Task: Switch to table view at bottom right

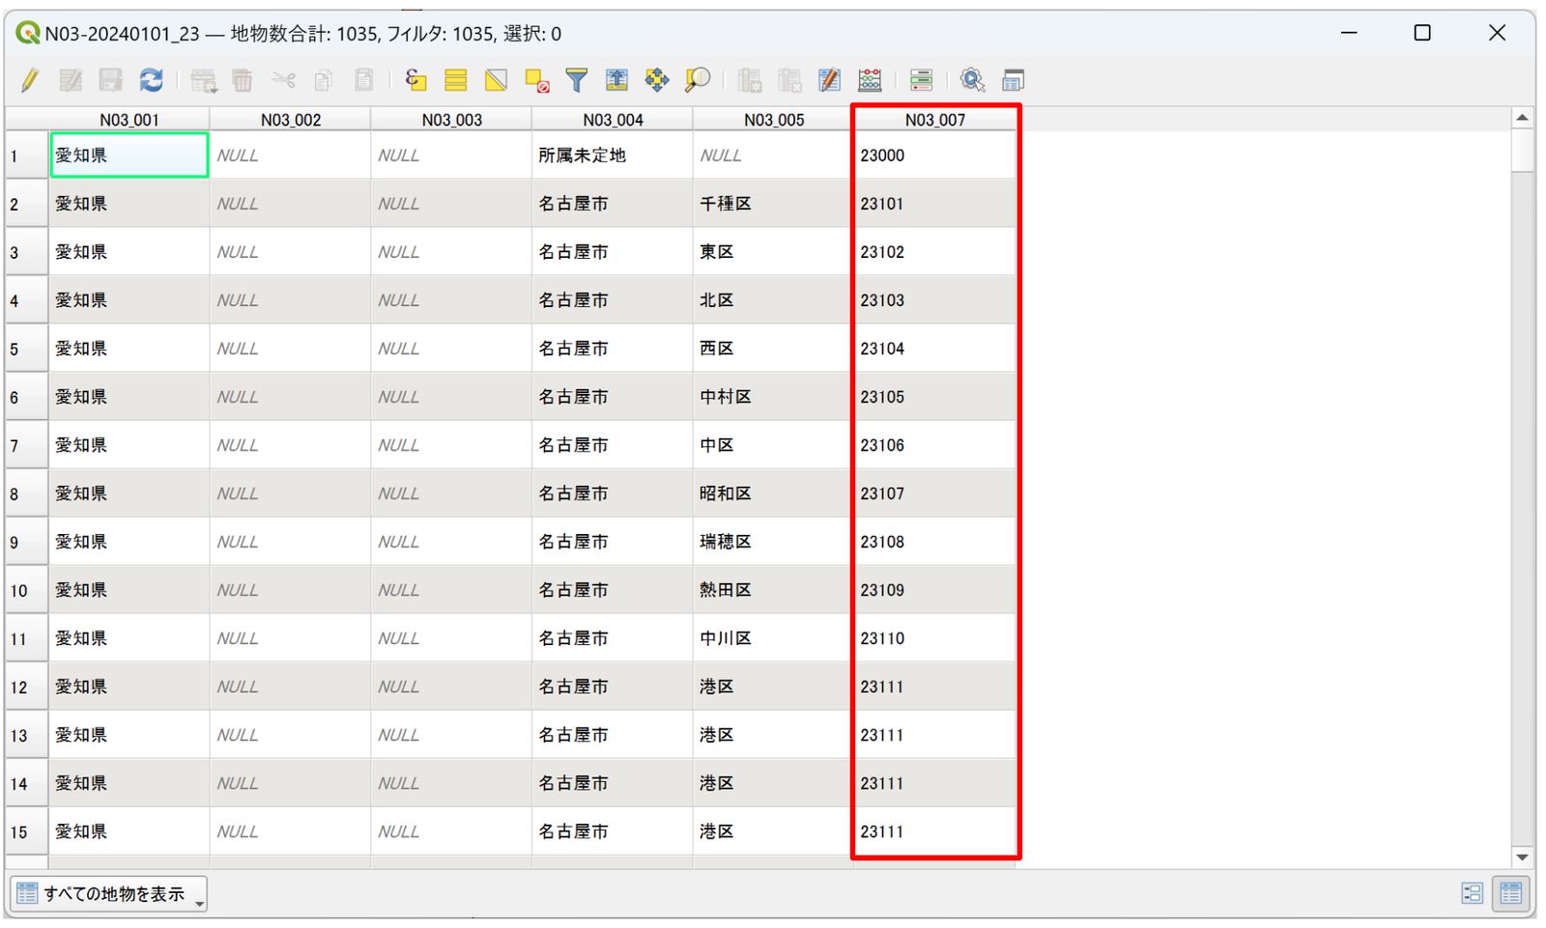Action: pyautogui.click(x=1511, y=893)
